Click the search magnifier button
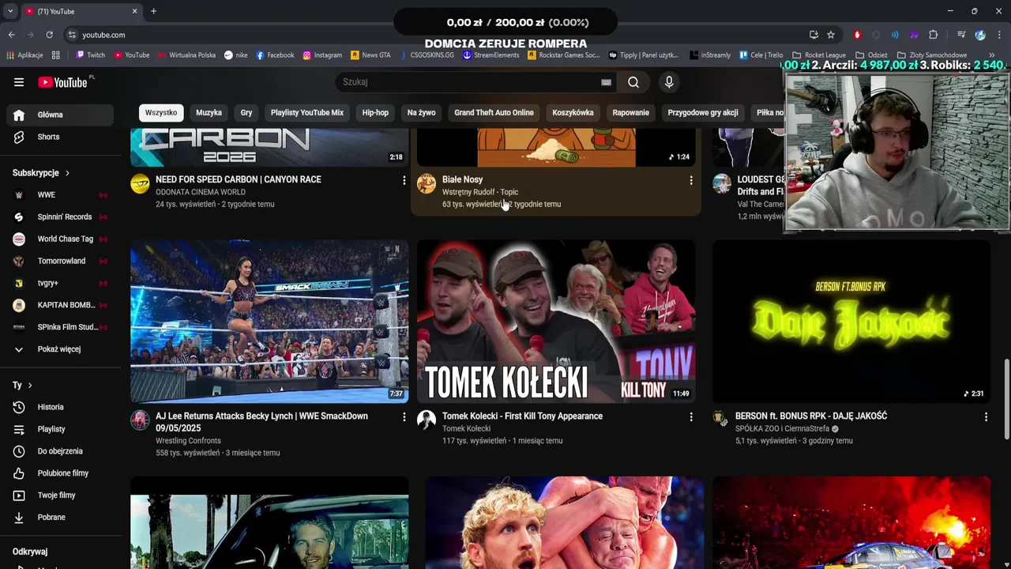The width and height of the screenshot is (1011, 569). 633,82
